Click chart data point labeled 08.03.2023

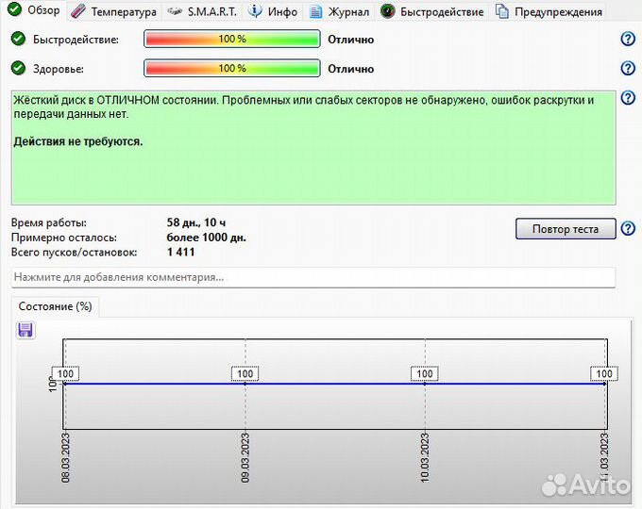(65, 384)
